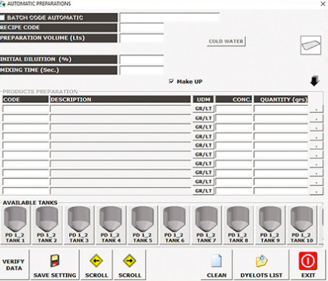Click the fifth row GR/LT unit button
328x281 pixels.
(203, 146)
